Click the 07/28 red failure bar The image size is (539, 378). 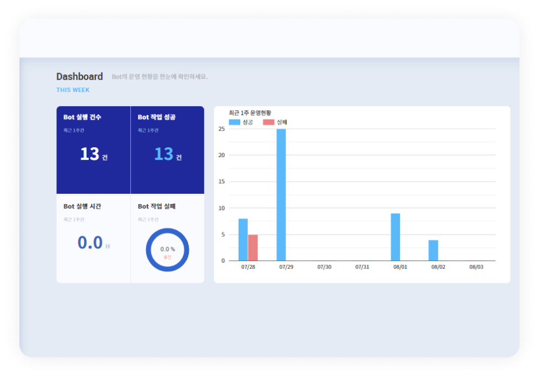(253, 247)
